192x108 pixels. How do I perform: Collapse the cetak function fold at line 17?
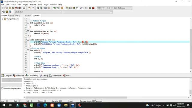click(x=28, y=40)
